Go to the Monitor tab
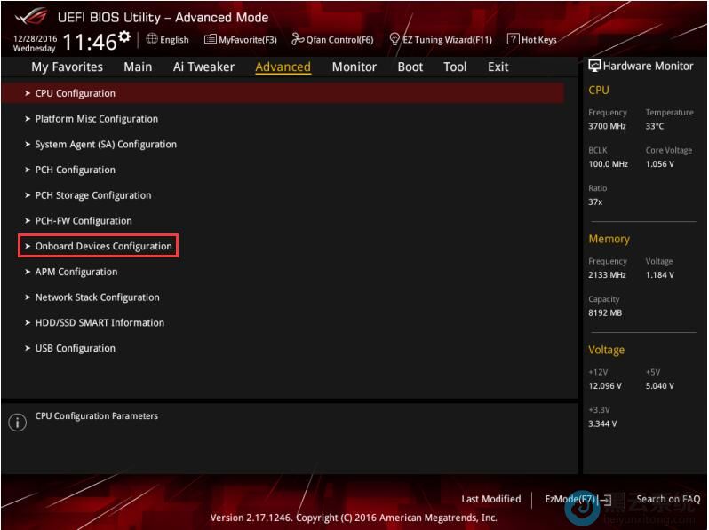Viewport: 709px width, 530px height. [354, 67]
